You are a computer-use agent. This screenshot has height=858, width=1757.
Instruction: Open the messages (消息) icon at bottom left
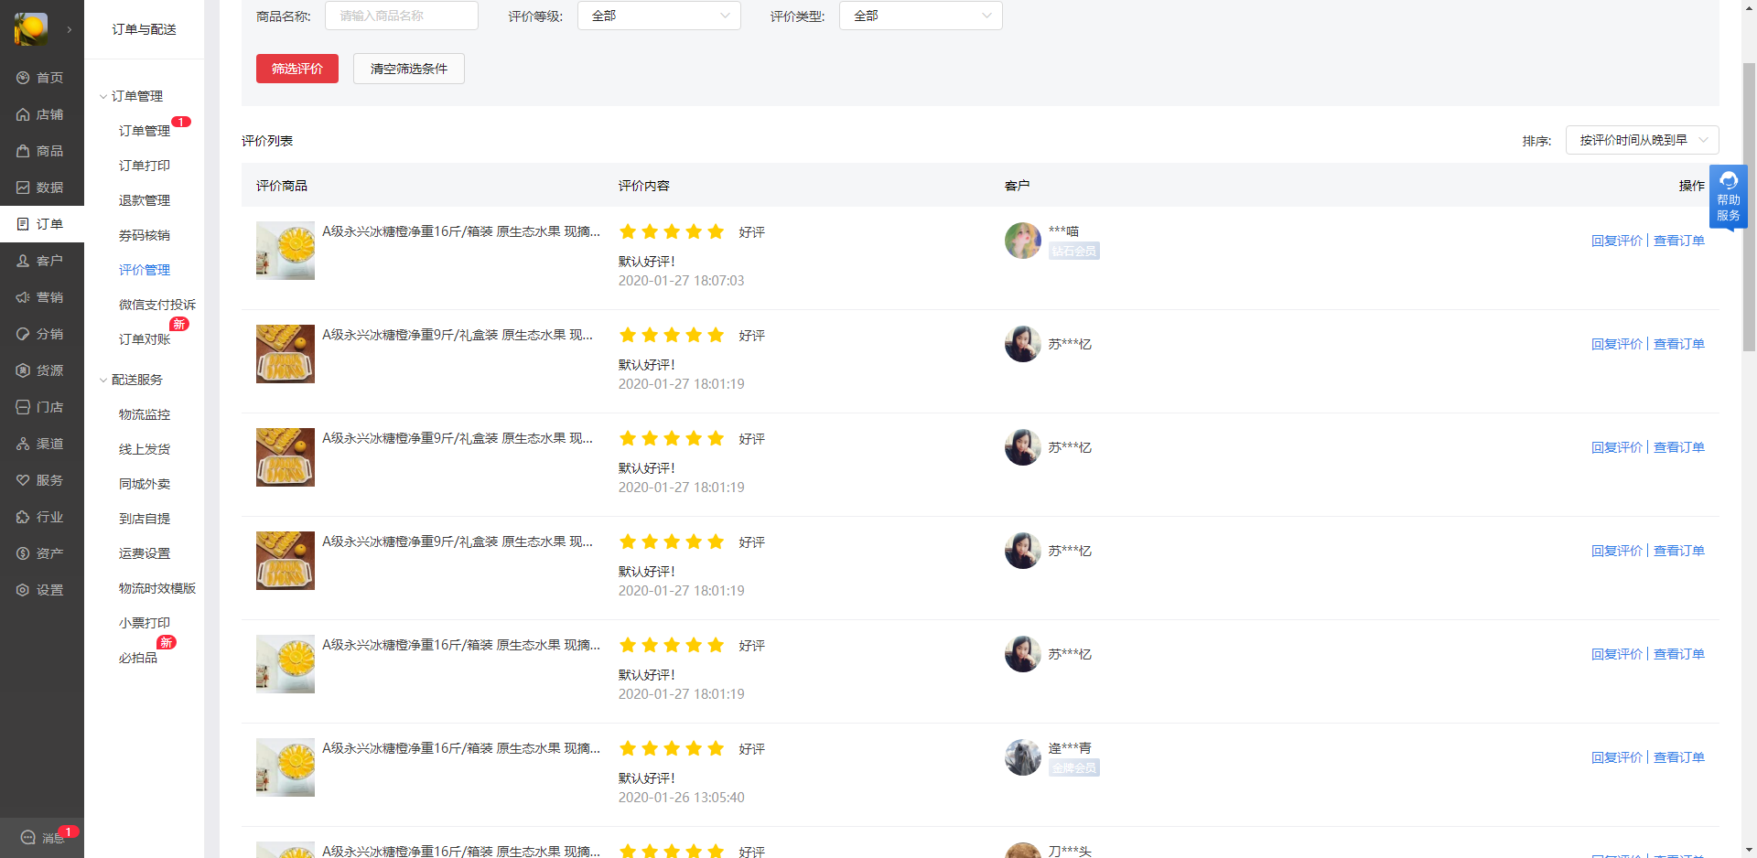28,837
